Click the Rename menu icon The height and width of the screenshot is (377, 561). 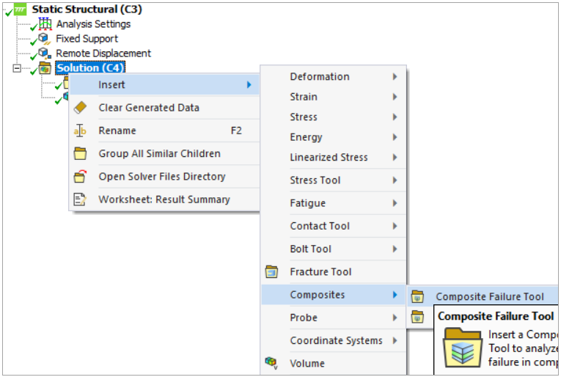tap(81, 131)
